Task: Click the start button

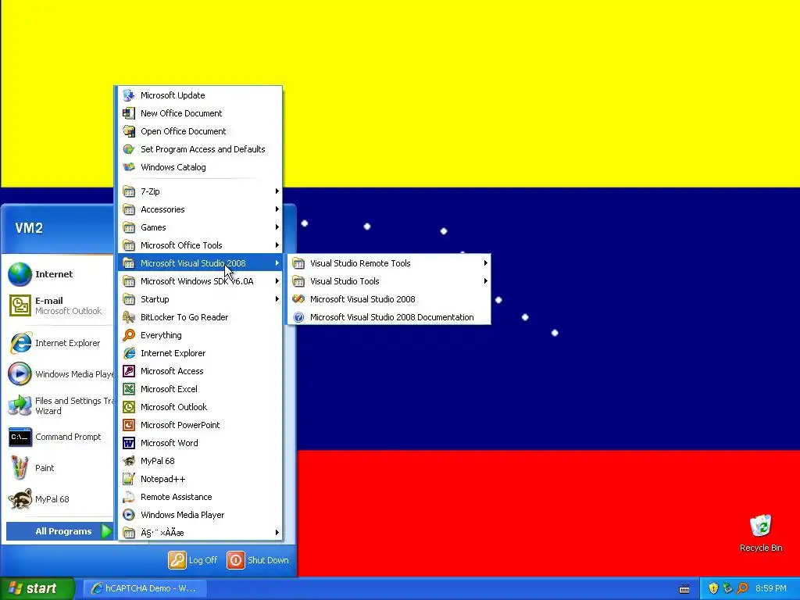Action: [x=37, y=588]
